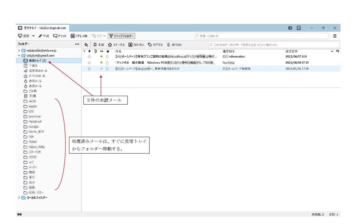Click the thread column header icon
The image size is (355, 224).
click(84, 51)
